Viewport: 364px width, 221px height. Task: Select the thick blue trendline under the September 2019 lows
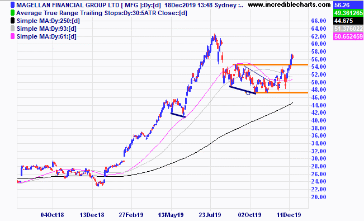243,90
